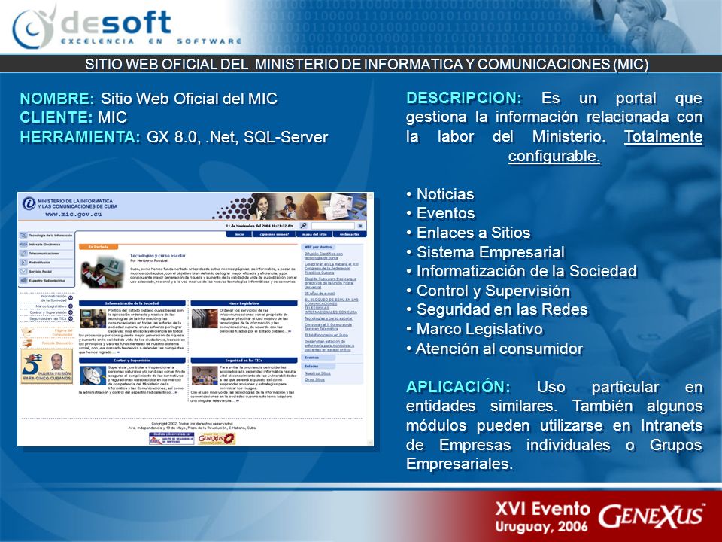This screenshot has width=722, height=542.
Task: Click the search go button in website
Action: click(x=360, y=226)
